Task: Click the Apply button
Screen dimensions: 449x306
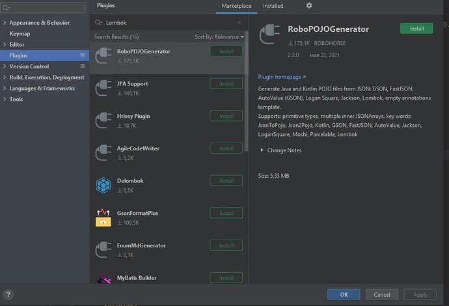Action: tap(420, 294)
